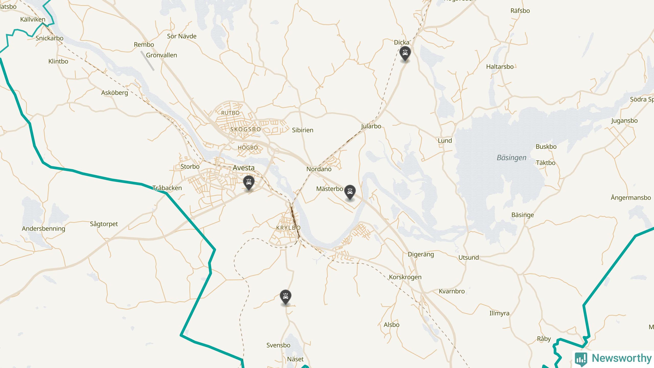
Task: Click the Grönvallen place label
Action: 161,55
